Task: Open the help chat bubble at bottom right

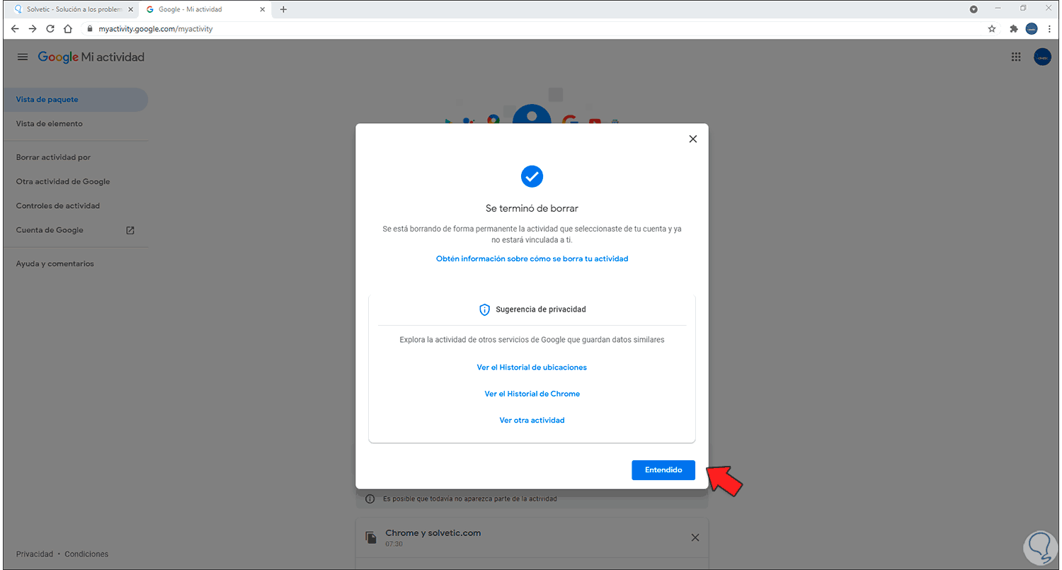Action: pos(1040,547)
